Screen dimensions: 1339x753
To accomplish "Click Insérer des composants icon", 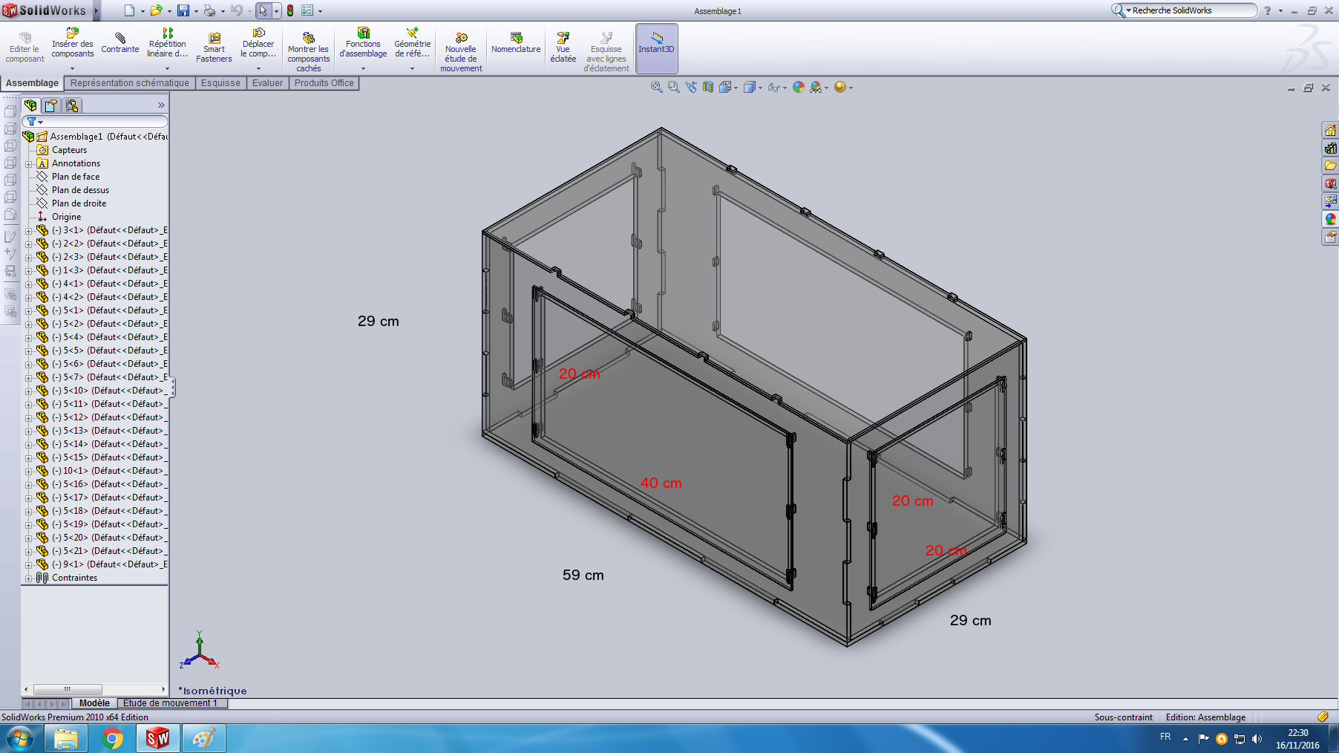I will [x=73, y=43].
